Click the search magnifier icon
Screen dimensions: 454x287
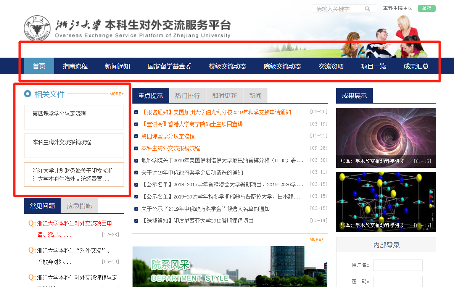click(x=367, y=9)
